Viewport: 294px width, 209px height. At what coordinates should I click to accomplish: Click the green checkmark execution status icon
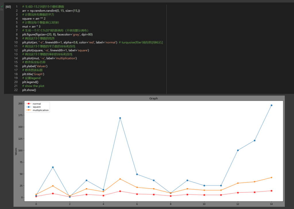(2, 6)
